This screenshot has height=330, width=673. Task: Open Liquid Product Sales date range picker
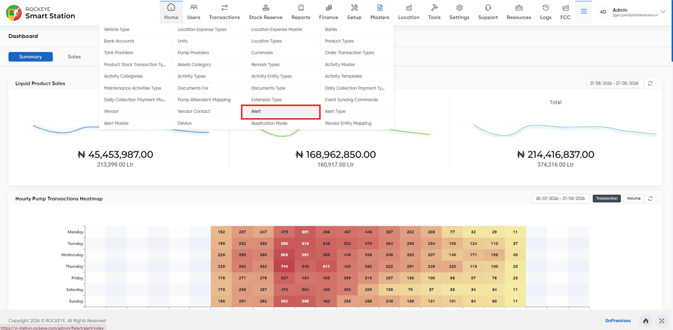click(615, 83)
